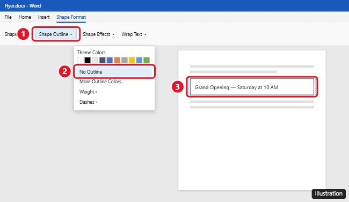Open the File menu

click(8, 17)
